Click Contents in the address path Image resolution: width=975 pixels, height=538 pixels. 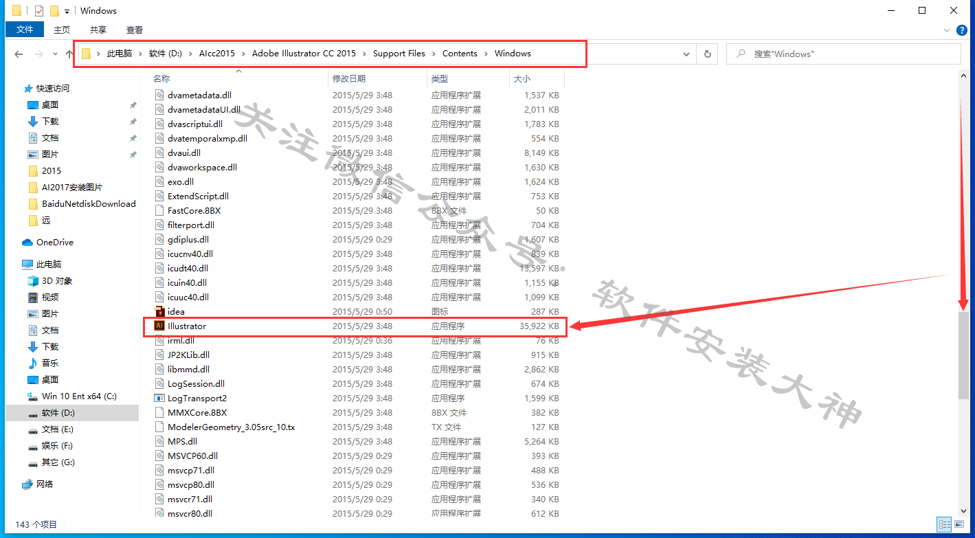(460, 54)
